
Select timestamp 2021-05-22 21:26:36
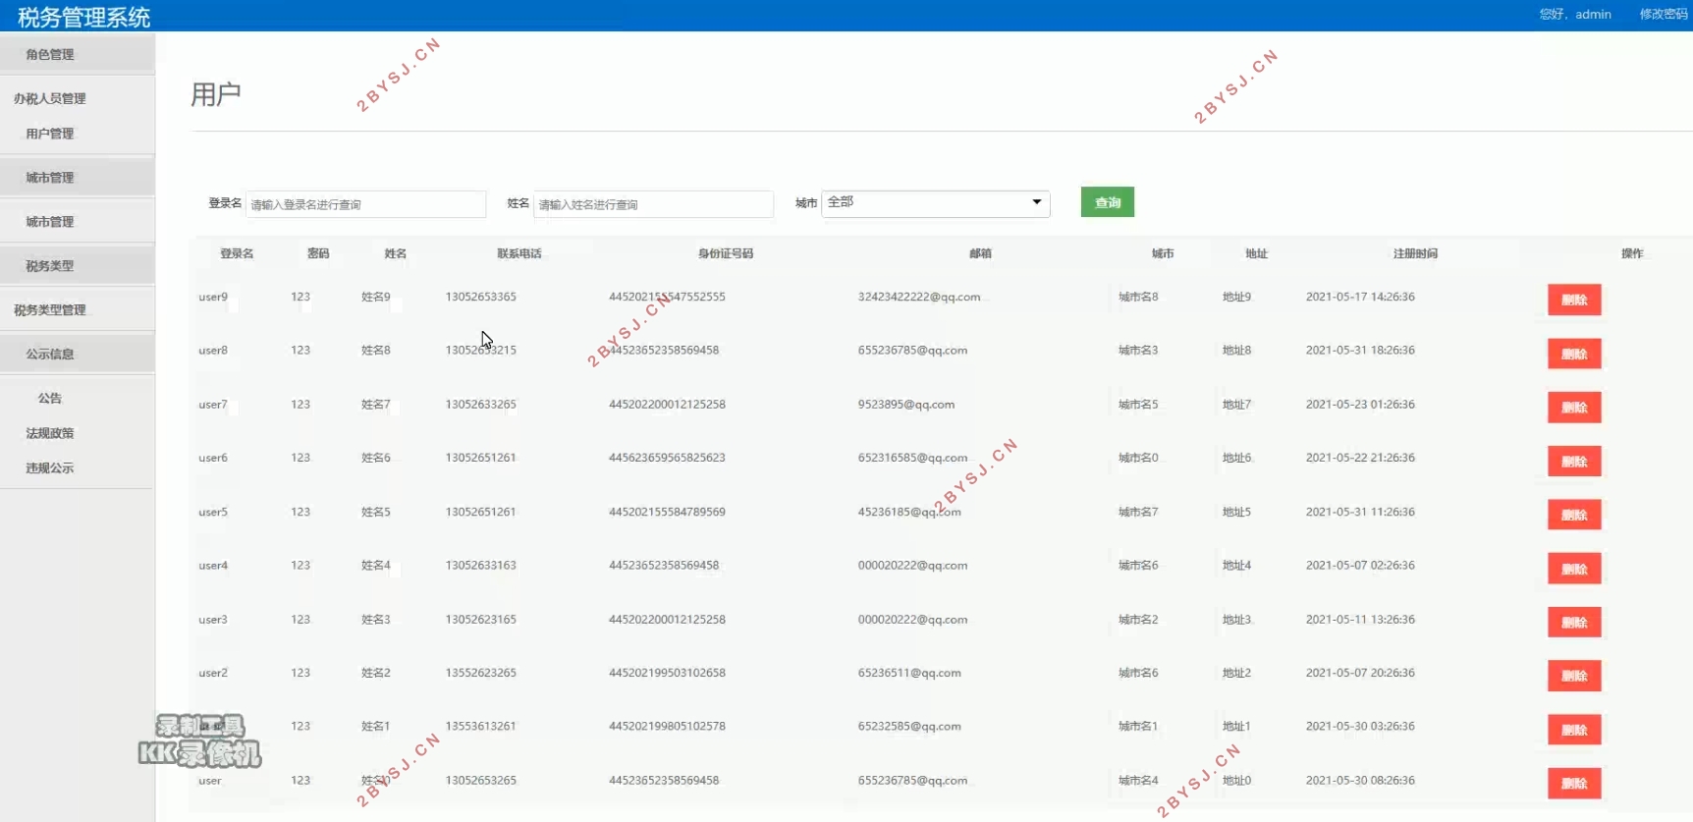click(x=1360, y=458)
